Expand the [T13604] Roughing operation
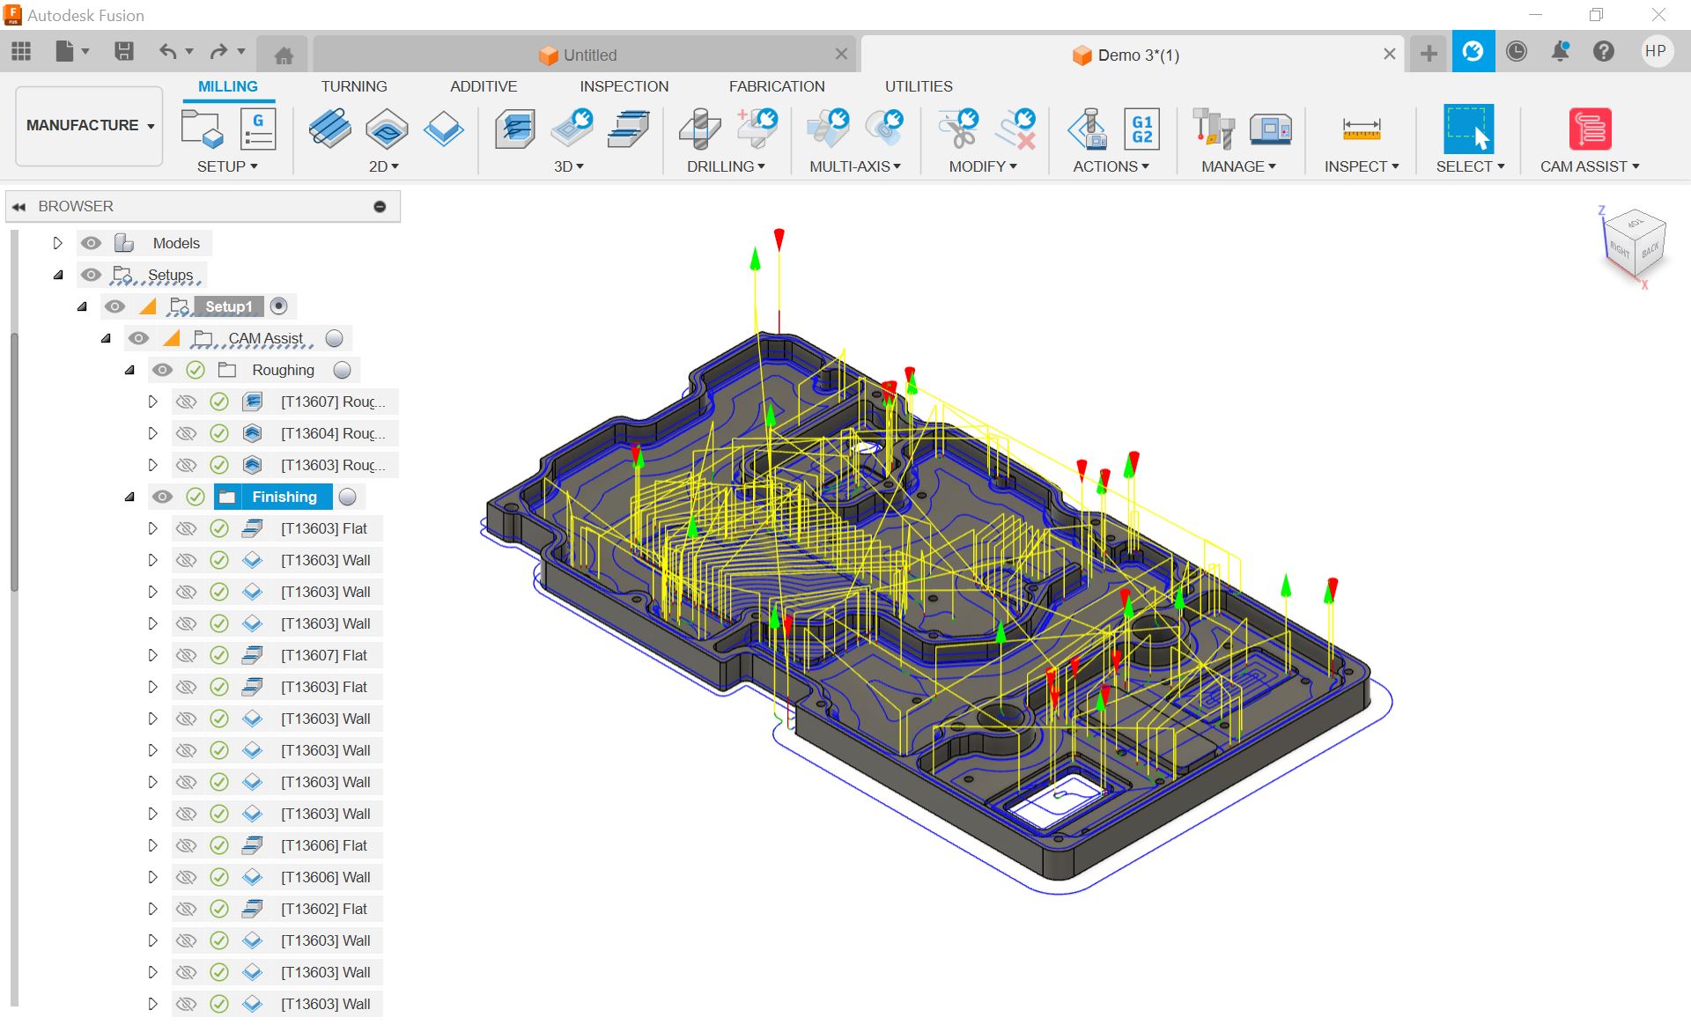Image resolution: width=1691 pixels, height=1032 pixels. [152, 433]
